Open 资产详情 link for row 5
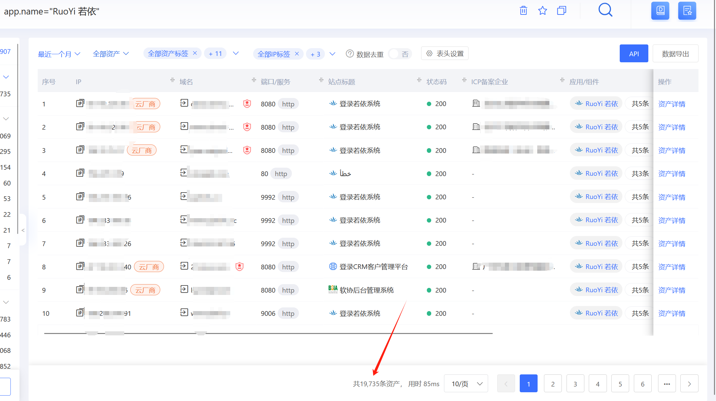This screenshot has height=401, width=716. (672, 197)
